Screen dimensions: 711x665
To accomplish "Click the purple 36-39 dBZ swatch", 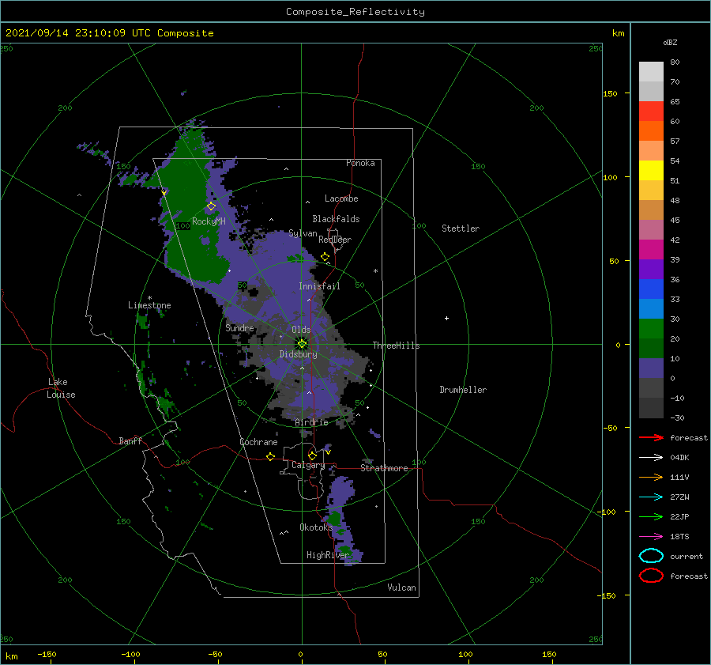I will pos(651,270).
